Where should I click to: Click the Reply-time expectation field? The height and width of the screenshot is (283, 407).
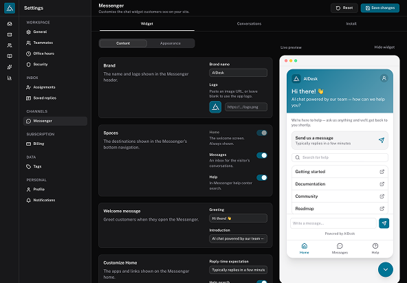click(x=238, y=270)
